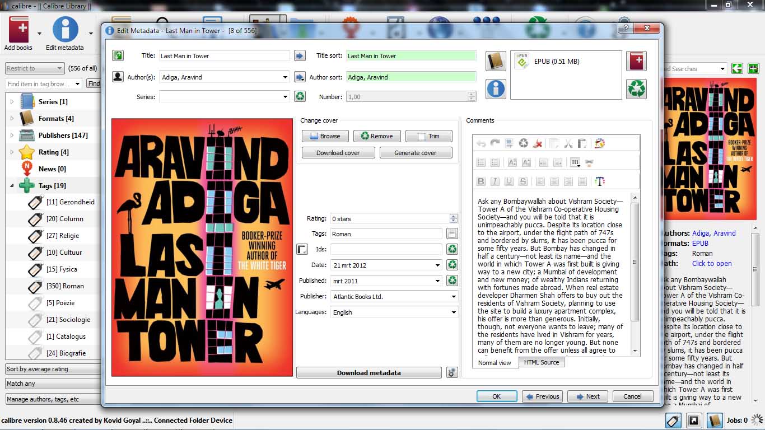This screenshot has width=765, height=430.
Task: Select the Rating category in tag browser
Action: [x=53, y=152]
